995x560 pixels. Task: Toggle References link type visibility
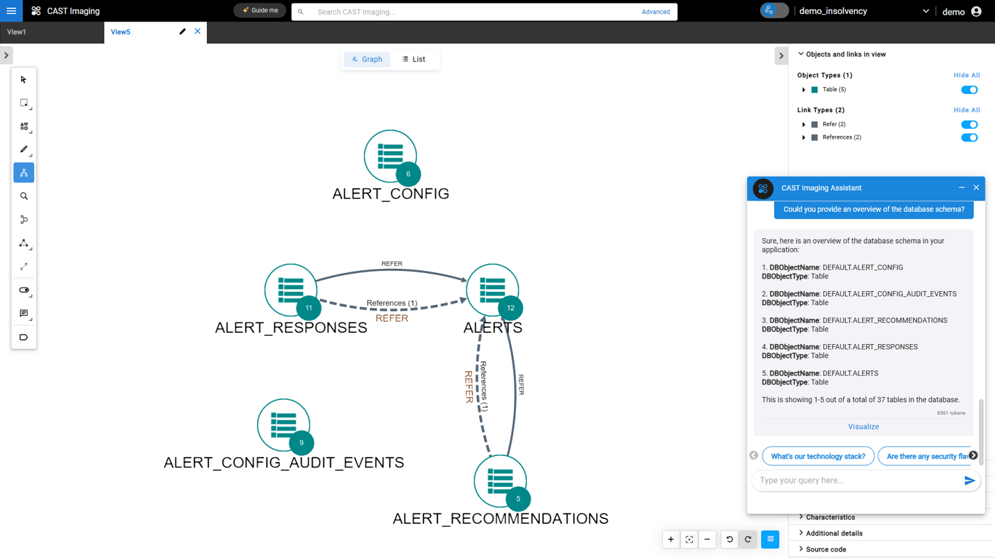[x=969, y=138]
